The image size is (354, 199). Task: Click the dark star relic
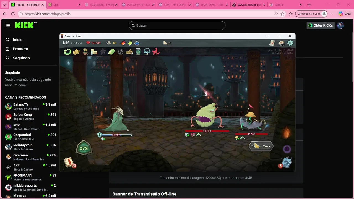pos(103,52)
